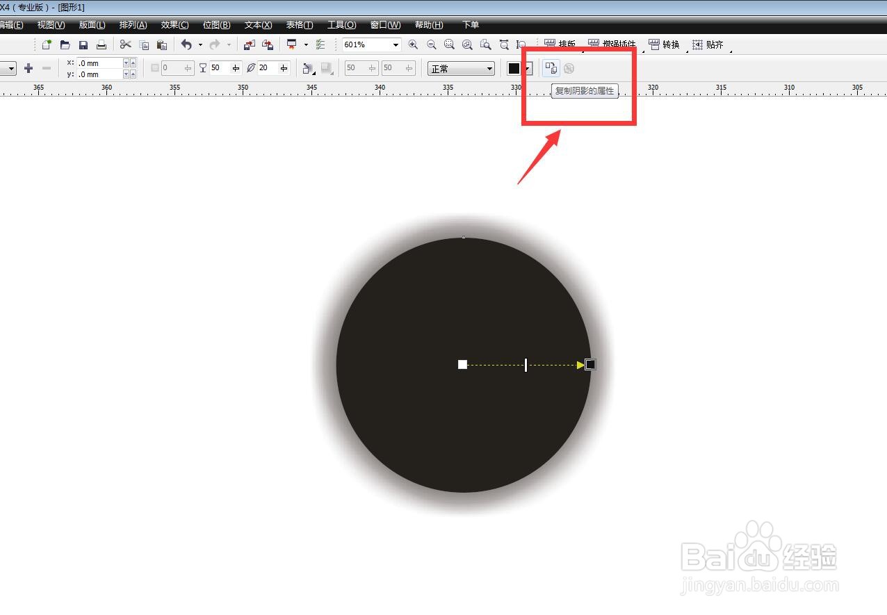Click the Zoom Out magnifier

[x=432, y=44]
